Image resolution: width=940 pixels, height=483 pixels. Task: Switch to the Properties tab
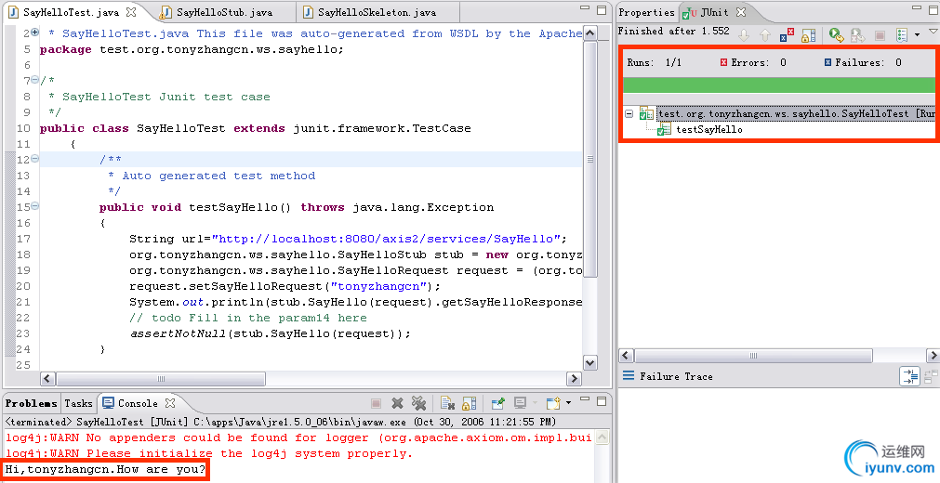[646, 12]
